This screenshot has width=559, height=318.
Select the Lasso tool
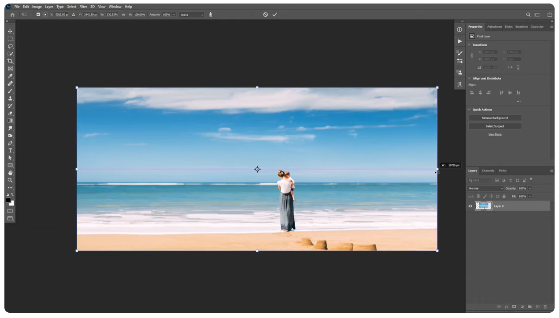(10, 46)
